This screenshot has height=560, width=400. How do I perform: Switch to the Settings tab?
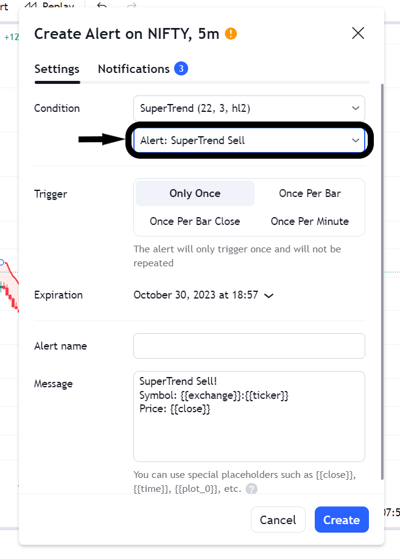click(x=57, y=69)
